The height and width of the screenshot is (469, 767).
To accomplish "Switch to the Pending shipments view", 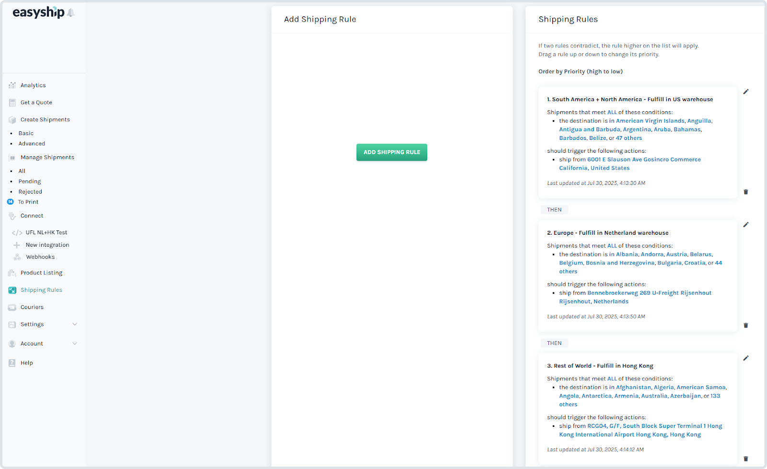I will [30, 181].
